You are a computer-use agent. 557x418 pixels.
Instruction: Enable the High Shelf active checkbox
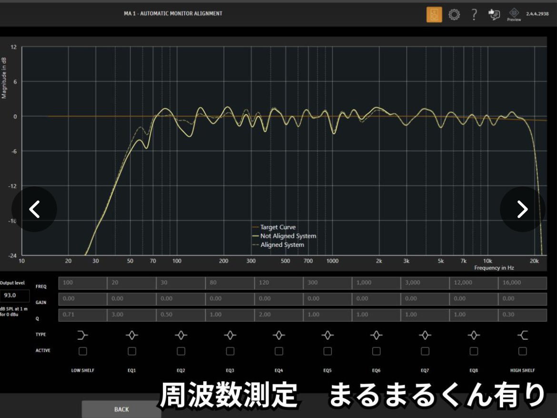coord(523,351)
